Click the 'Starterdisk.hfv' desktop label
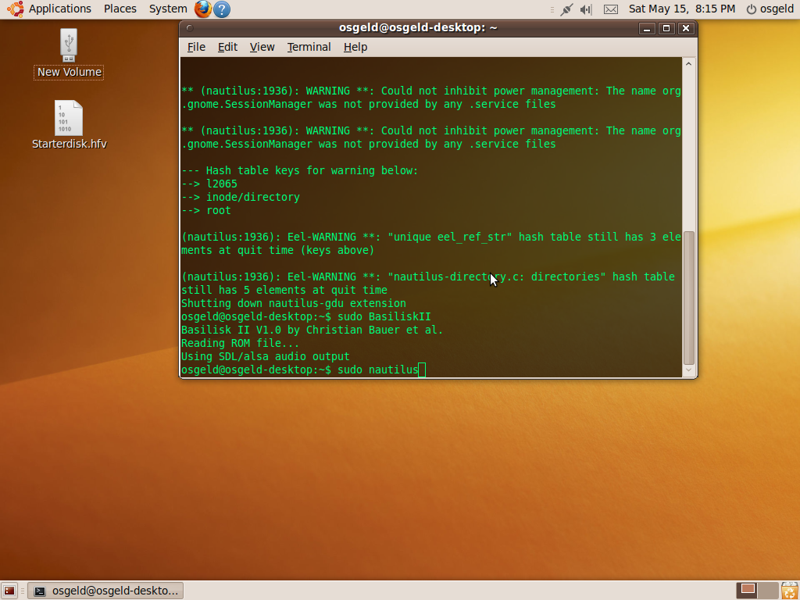 (70, 144)
